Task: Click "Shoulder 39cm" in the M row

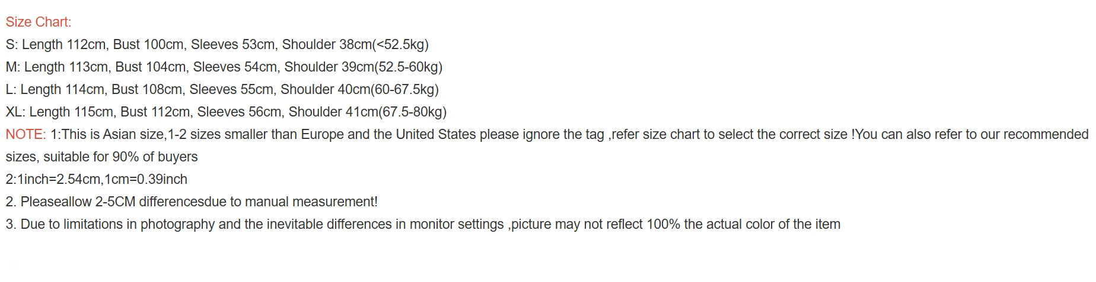Action: pos(329,67)
